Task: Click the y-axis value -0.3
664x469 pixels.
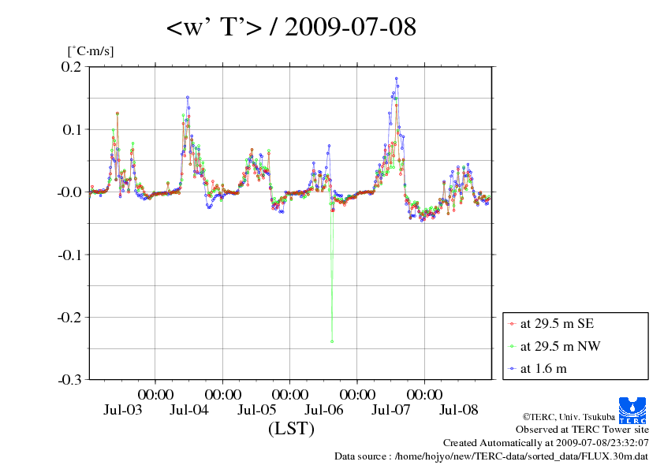Action: pos(69,380)
